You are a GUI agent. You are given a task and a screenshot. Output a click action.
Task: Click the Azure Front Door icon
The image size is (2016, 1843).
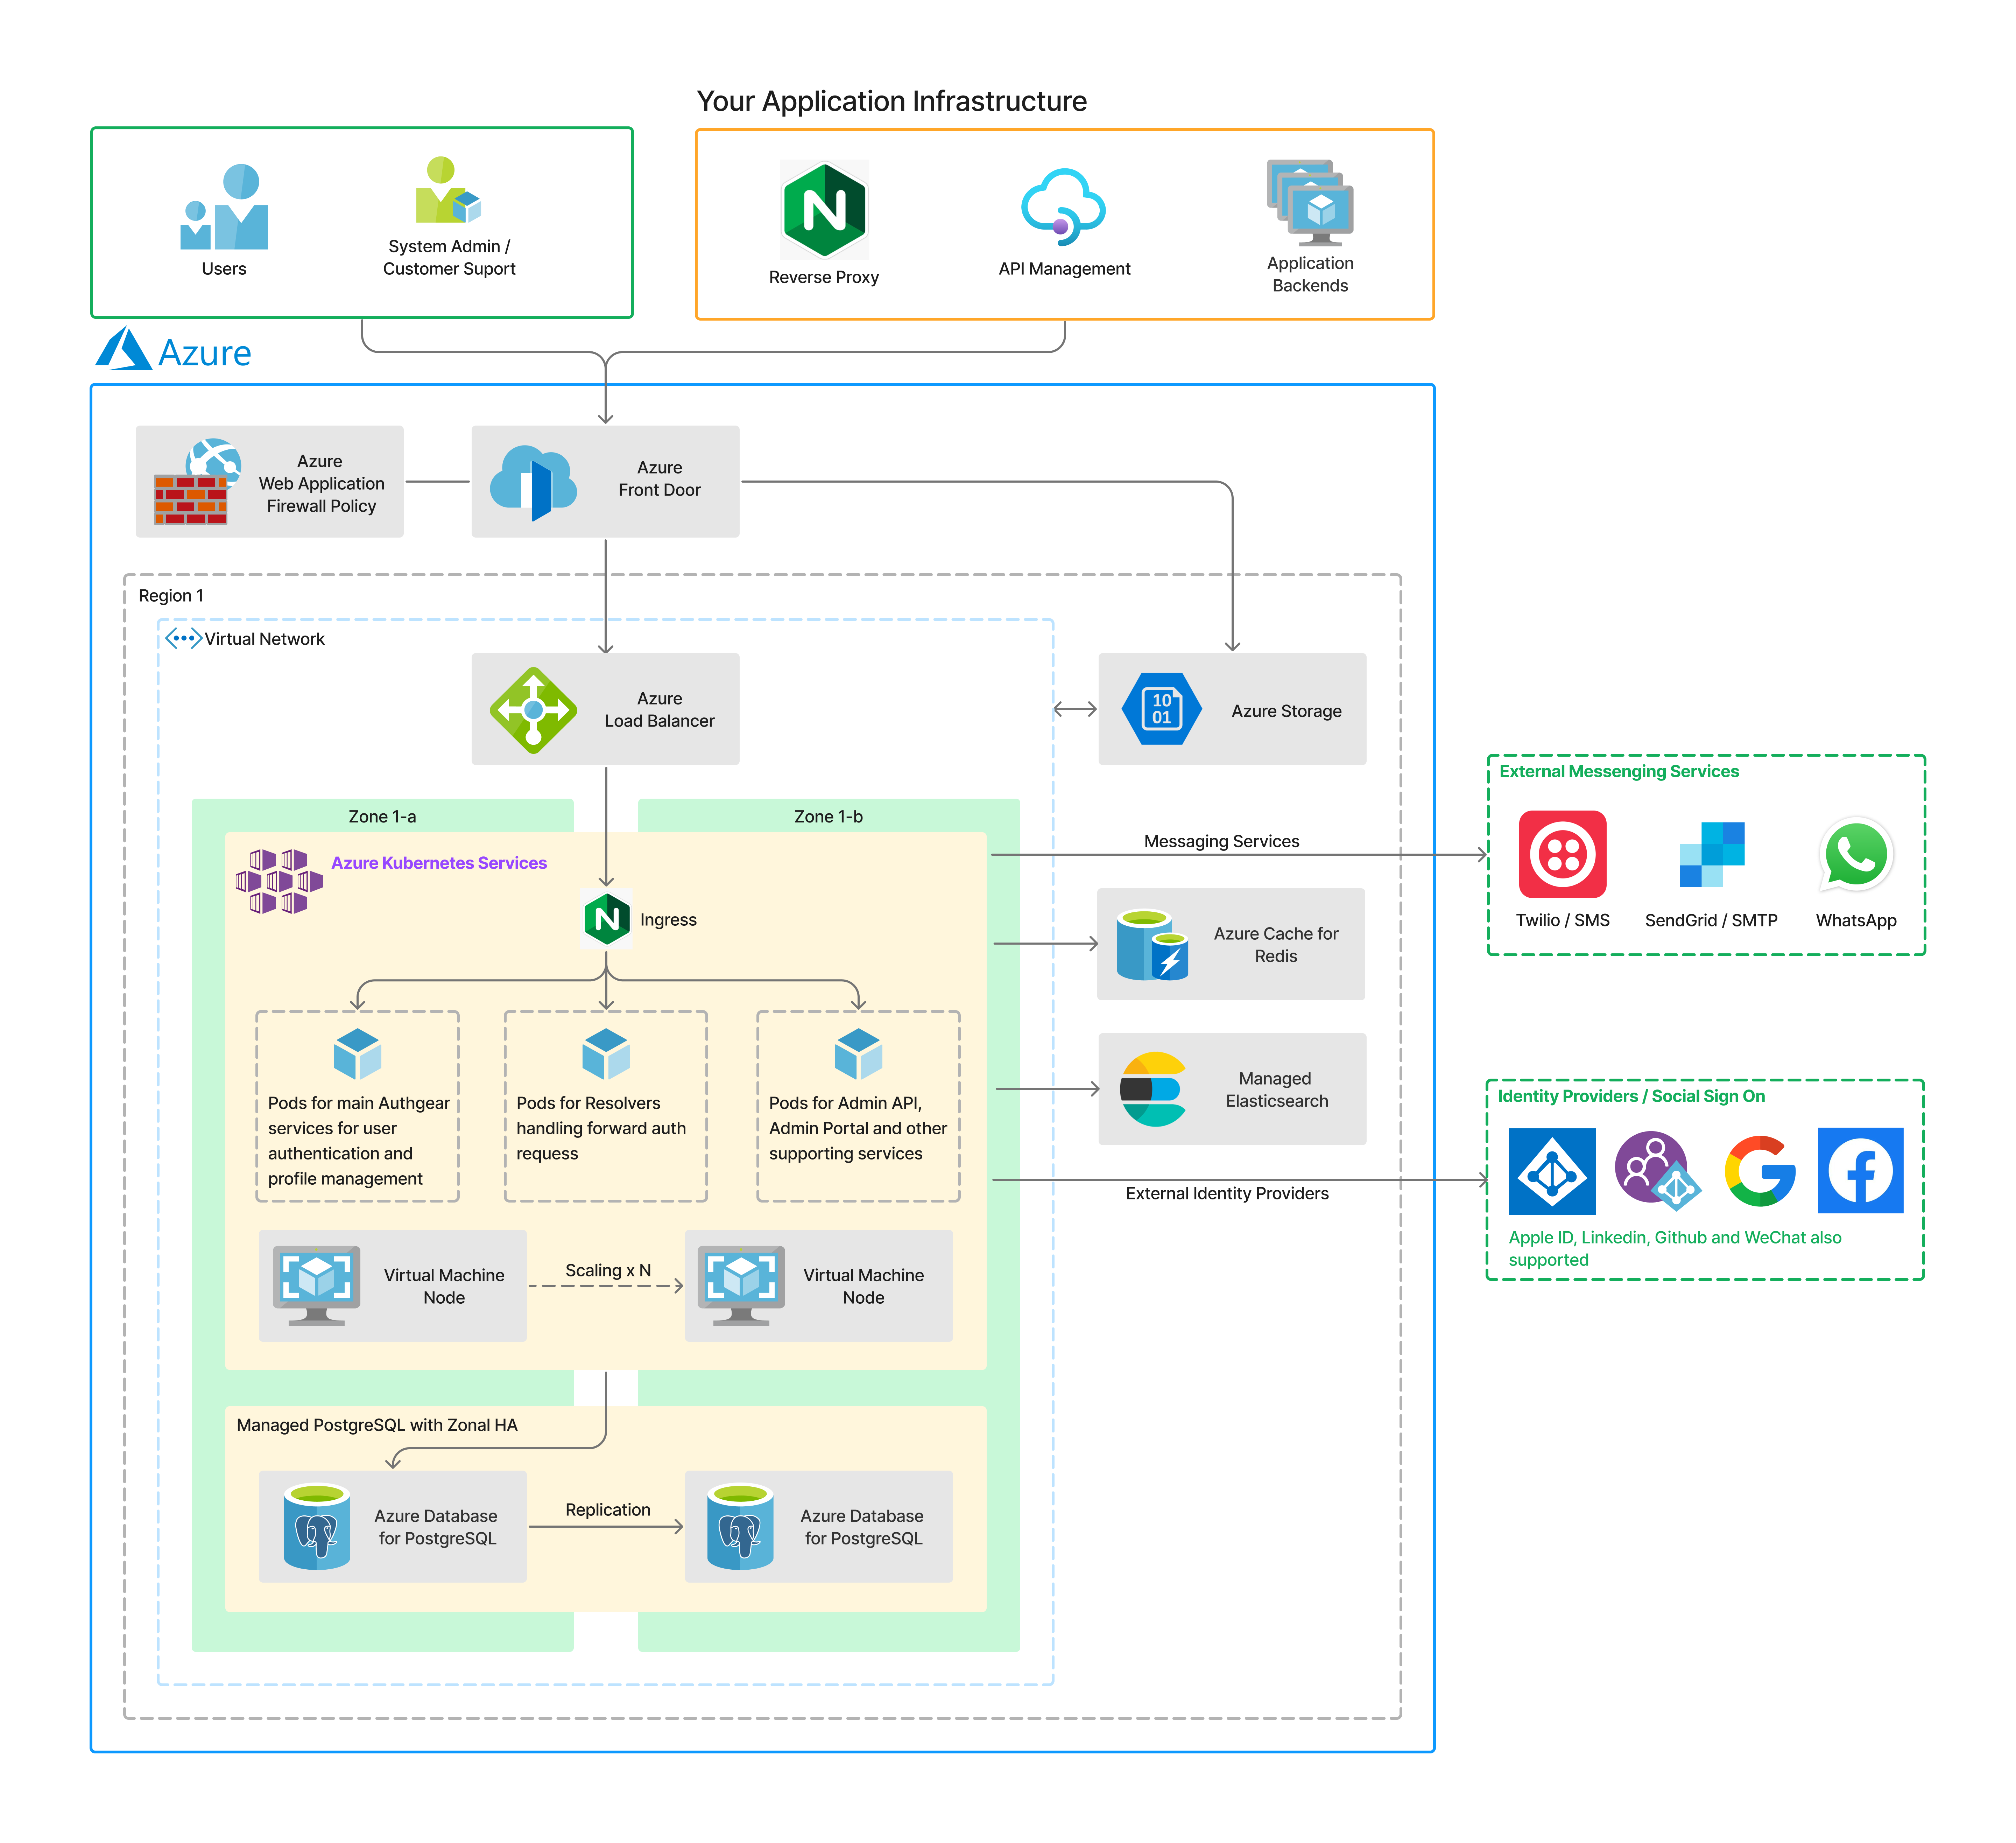(x=533, y=483)
